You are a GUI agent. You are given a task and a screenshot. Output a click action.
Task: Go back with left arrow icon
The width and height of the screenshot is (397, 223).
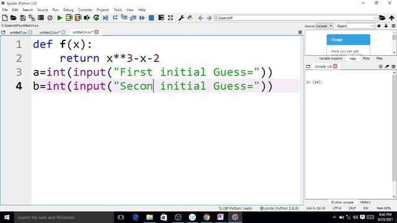[x=200, y=18]
